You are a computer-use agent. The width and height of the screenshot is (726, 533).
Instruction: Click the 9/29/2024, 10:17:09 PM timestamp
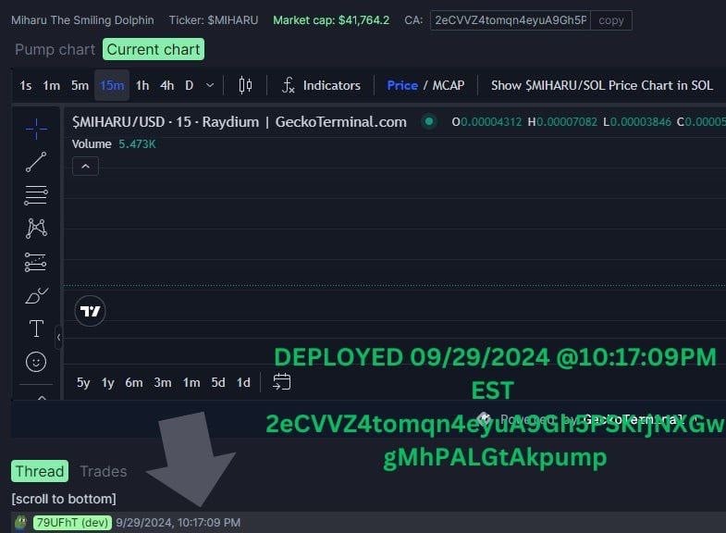click(x=178, y=522)
